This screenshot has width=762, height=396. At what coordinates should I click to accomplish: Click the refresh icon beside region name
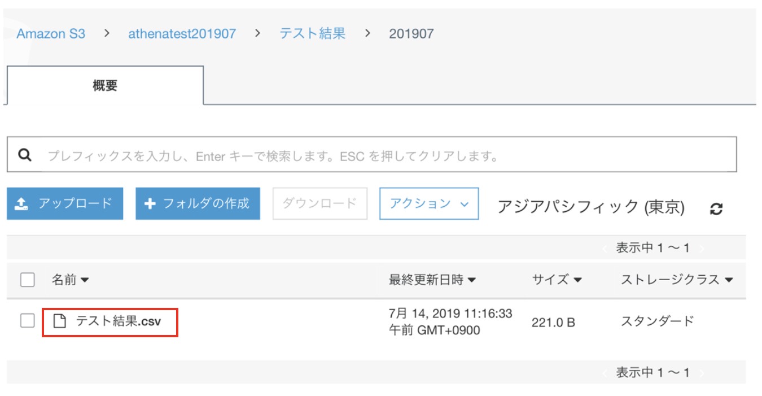716,209
